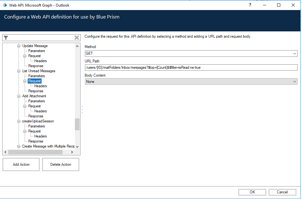Click the tree horizontal scrollbar thumb
This screenshot has height=199, width=302.
point(35,152)
